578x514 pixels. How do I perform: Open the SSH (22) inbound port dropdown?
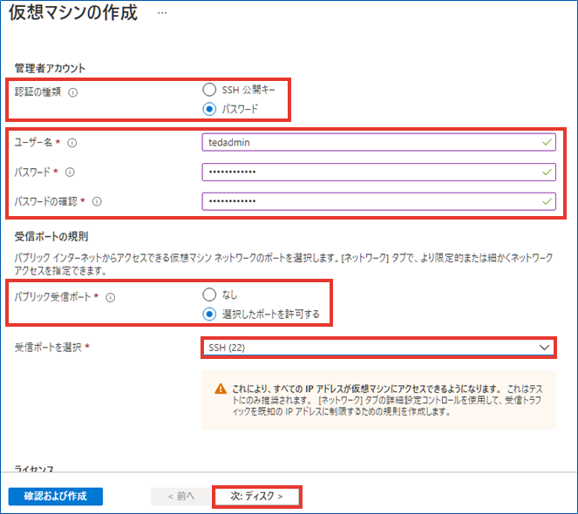378,348
